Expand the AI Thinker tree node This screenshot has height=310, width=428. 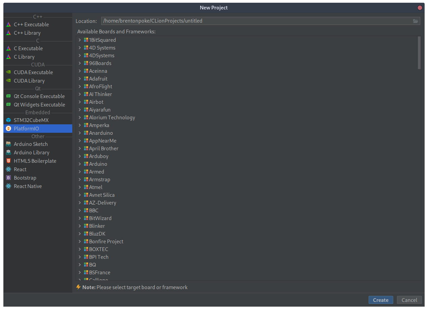click(x=80, y=94)
